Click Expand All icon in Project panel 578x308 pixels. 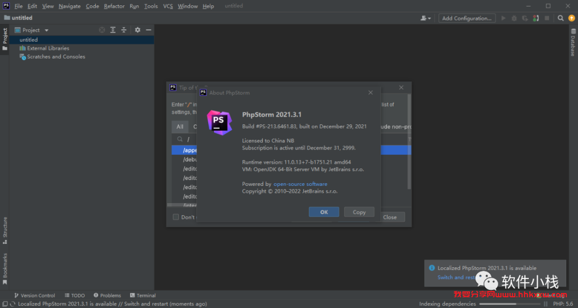click(x=113, y=30)
